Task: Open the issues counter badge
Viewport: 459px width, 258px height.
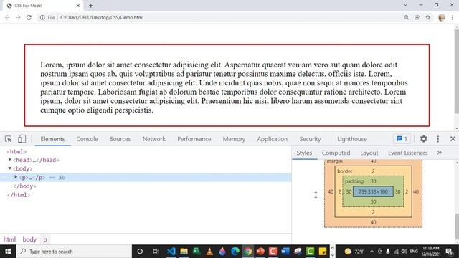Action: coord(402,139)
